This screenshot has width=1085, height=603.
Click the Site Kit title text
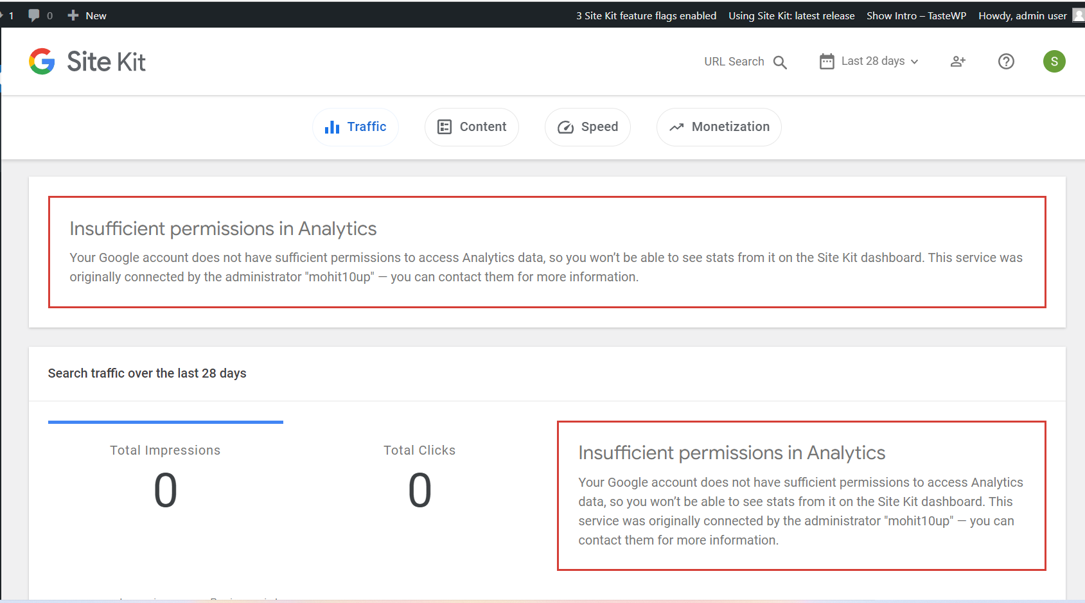coord(106,62)
